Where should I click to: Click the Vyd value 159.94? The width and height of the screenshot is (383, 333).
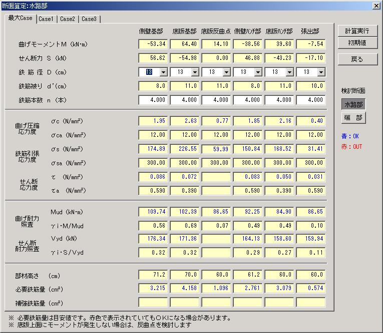(311, 239)
